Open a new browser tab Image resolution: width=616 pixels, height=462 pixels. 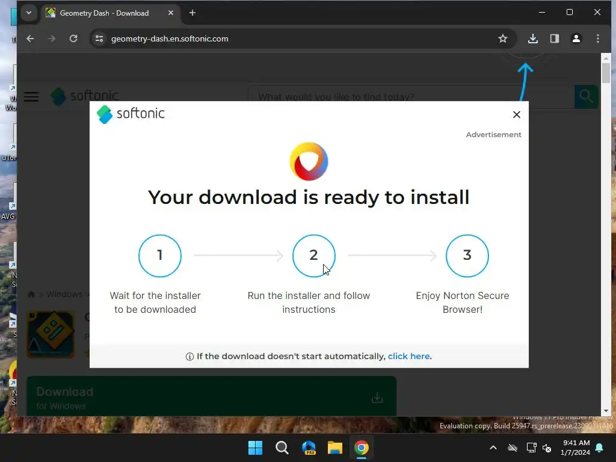[x=192, y=13]
